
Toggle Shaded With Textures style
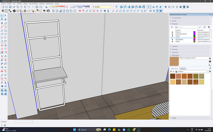184,7
